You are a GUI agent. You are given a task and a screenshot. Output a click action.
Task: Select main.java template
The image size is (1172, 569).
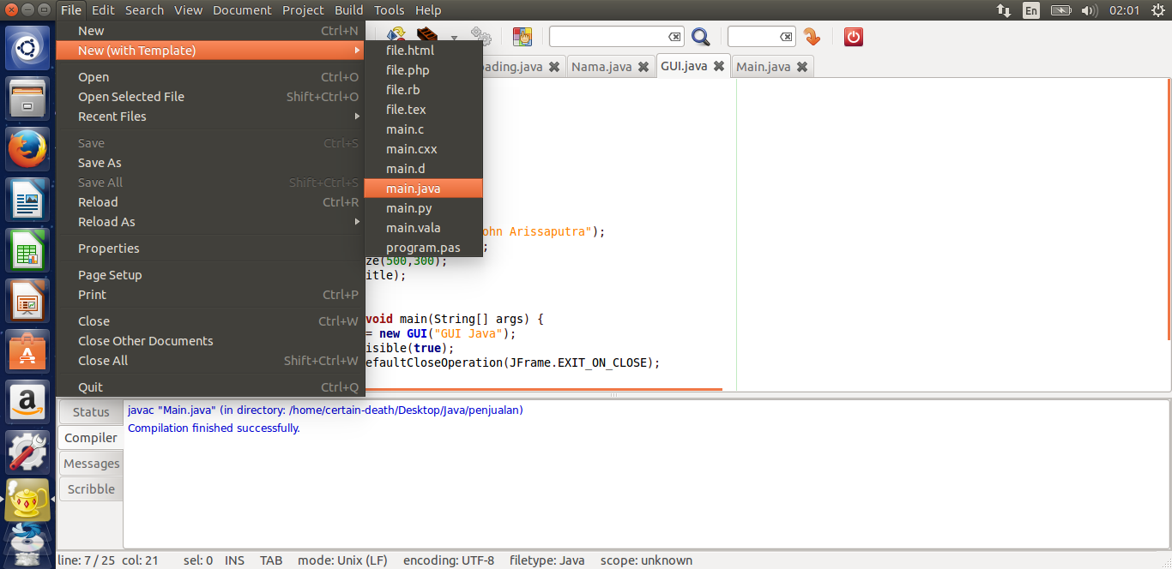coord(423,189)
